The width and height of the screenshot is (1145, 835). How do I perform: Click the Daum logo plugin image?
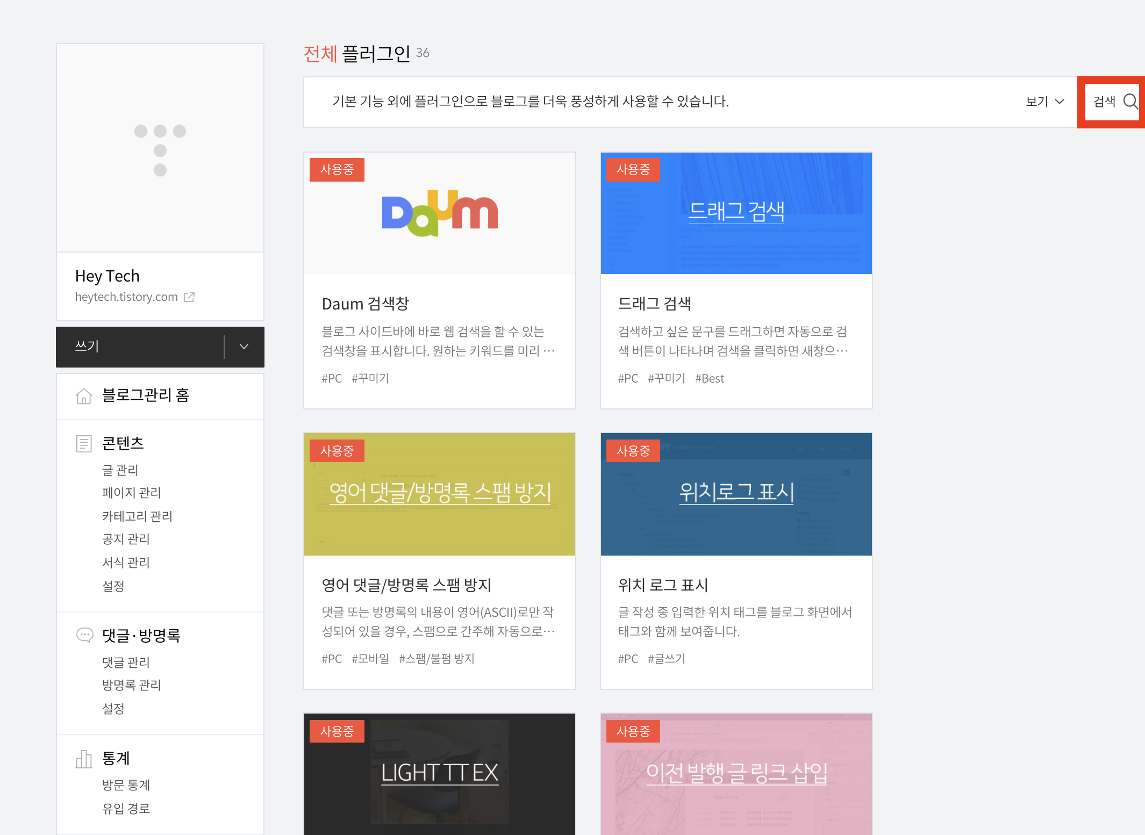[x=439, y=213]
